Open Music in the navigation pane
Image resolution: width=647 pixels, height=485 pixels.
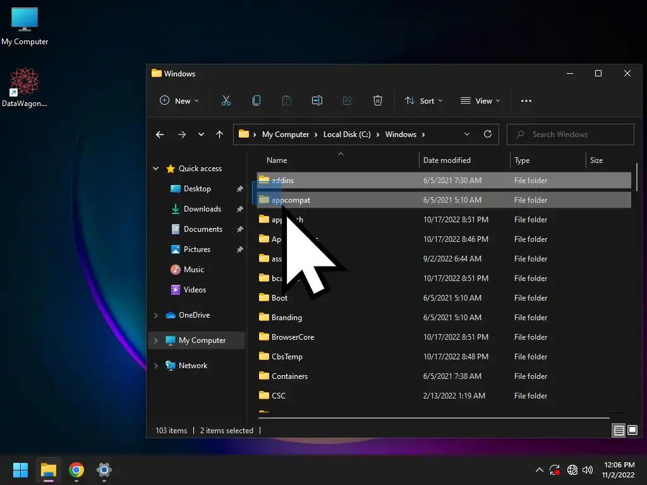(193, 270)
